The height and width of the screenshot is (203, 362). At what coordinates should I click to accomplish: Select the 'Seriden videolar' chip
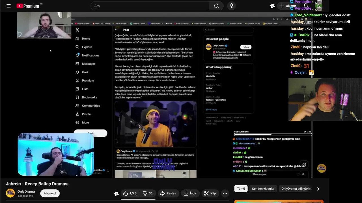pos(263,189)
